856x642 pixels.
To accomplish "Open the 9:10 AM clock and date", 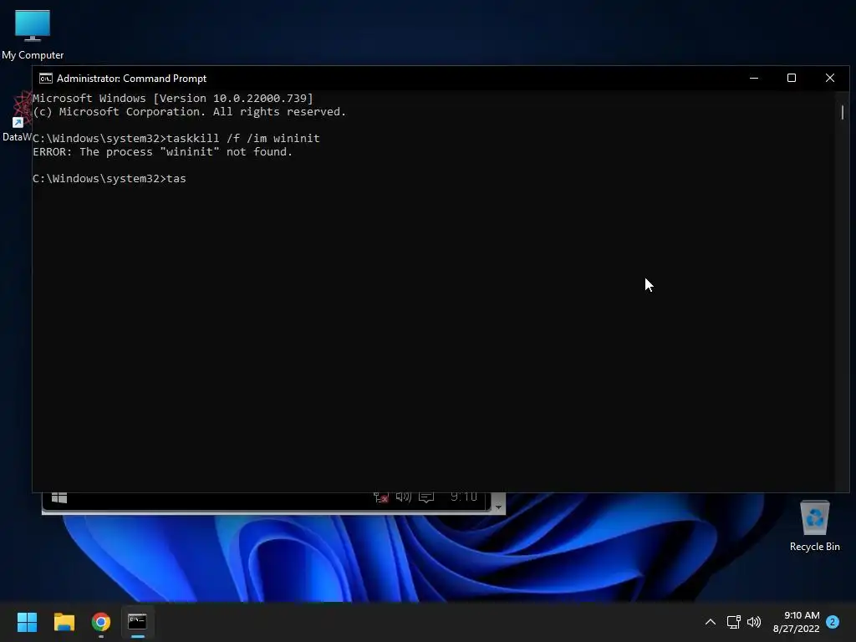I will pos(796,622).
